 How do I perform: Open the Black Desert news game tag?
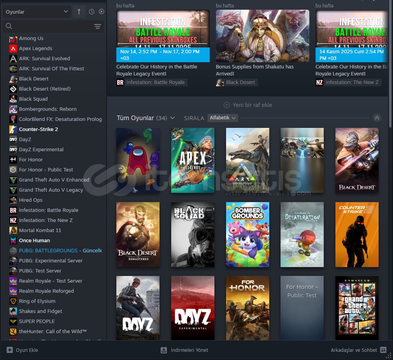tap(237, 82)
